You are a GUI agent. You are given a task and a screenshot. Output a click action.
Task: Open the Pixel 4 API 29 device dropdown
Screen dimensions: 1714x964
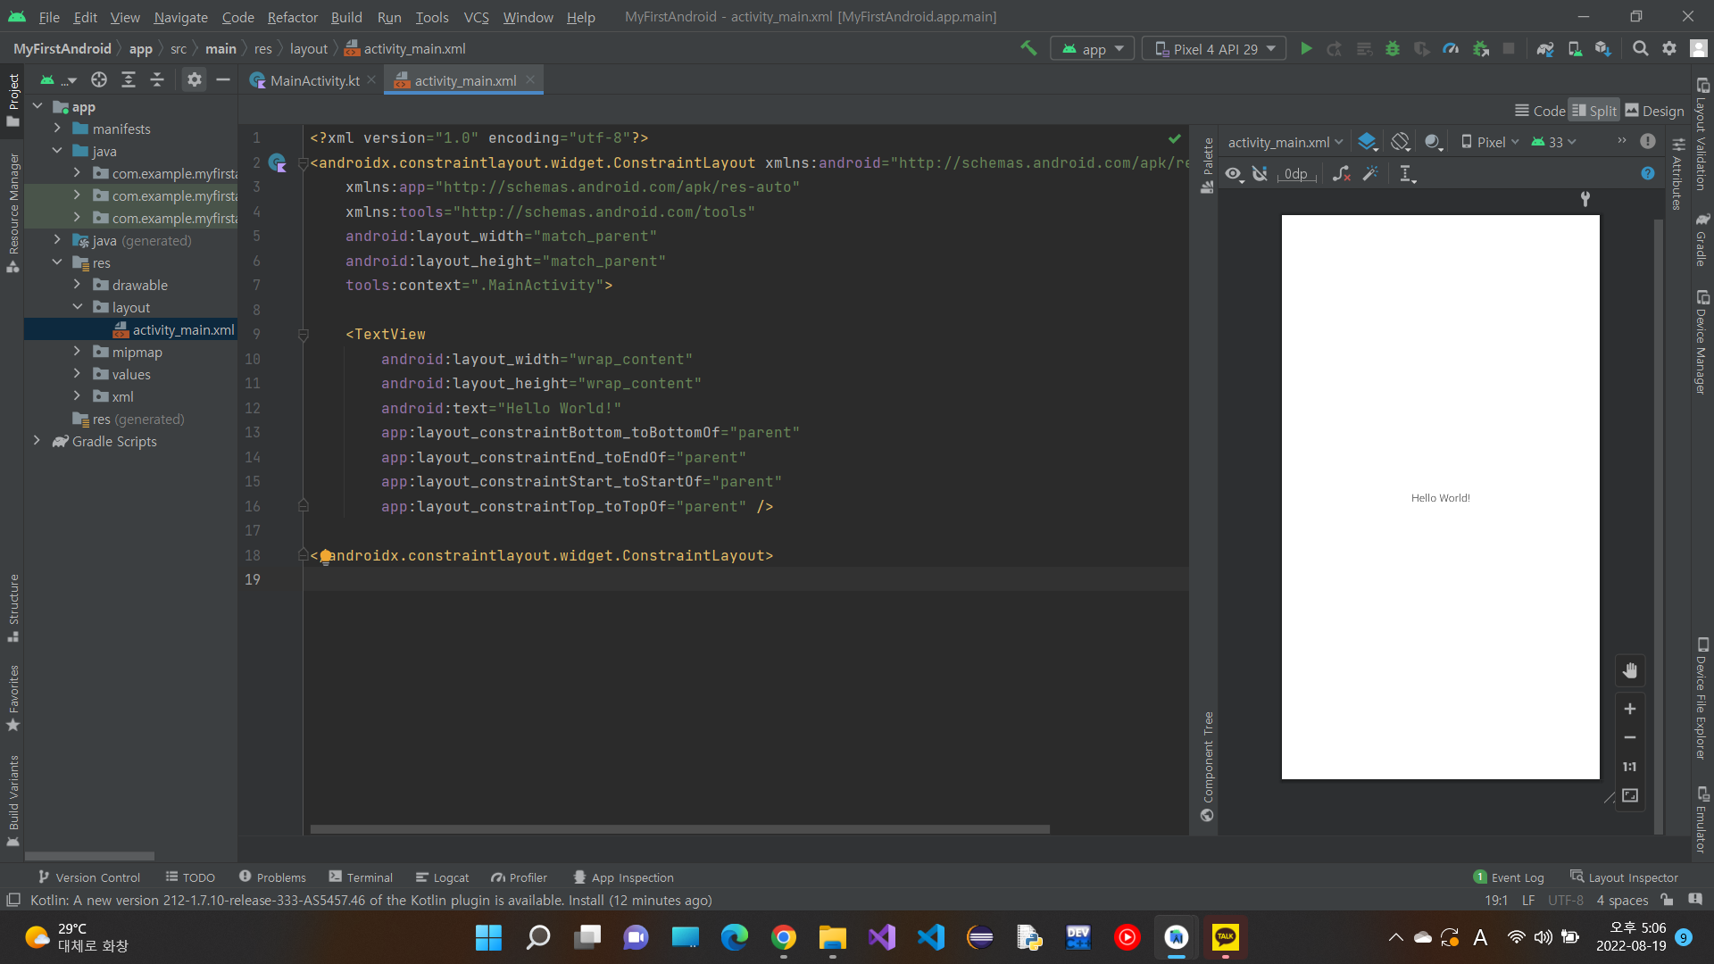pyautogui.click(x=1214, y=49)
